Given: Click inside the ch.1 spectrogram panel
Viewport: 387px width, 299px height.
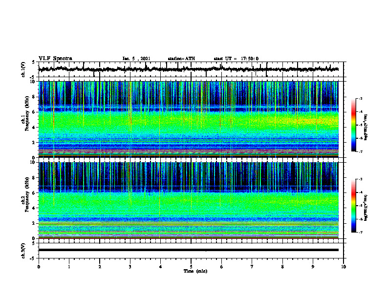Looking at the screenshot, I should coord(188,119).
